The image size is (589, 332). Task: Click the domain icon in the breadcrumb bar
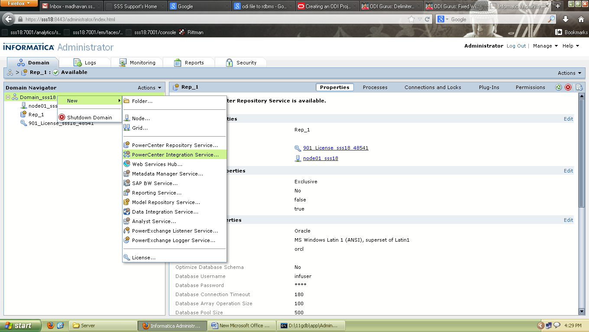10,73
